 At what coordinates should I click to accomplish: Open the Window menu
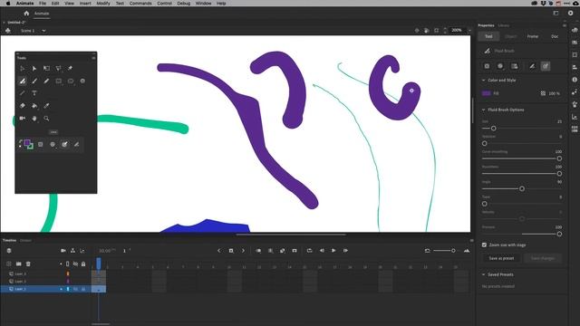coord(203,4)
